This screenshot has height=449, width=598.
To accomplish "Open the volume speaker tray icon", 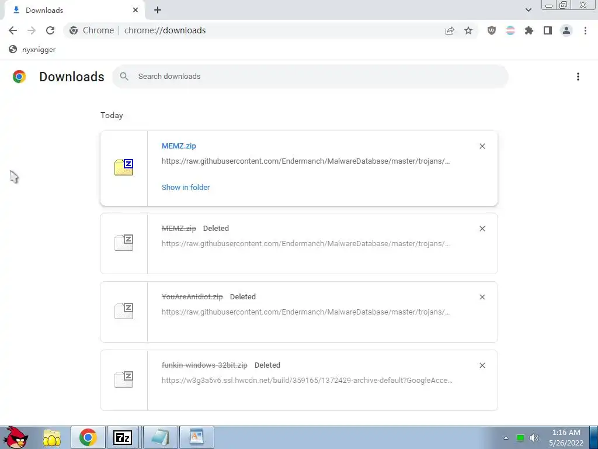I will [x=534, y=438].
